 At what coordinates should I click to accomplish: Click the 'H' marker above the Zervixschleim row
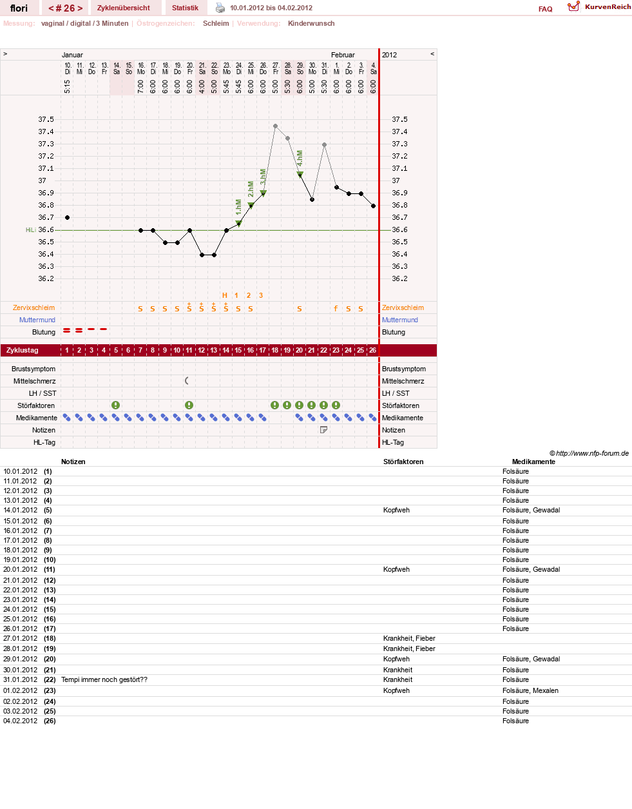(x=225, y=295)
